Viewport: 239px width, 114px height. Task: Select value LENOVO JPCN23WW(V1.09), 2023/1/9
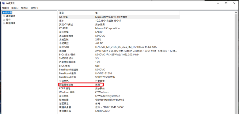tap(117, 55)
